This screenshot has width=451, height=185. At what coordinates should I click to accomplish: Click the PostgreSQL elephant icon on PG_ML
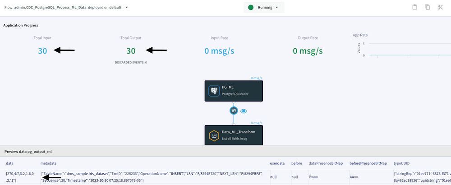click(214, 91)
